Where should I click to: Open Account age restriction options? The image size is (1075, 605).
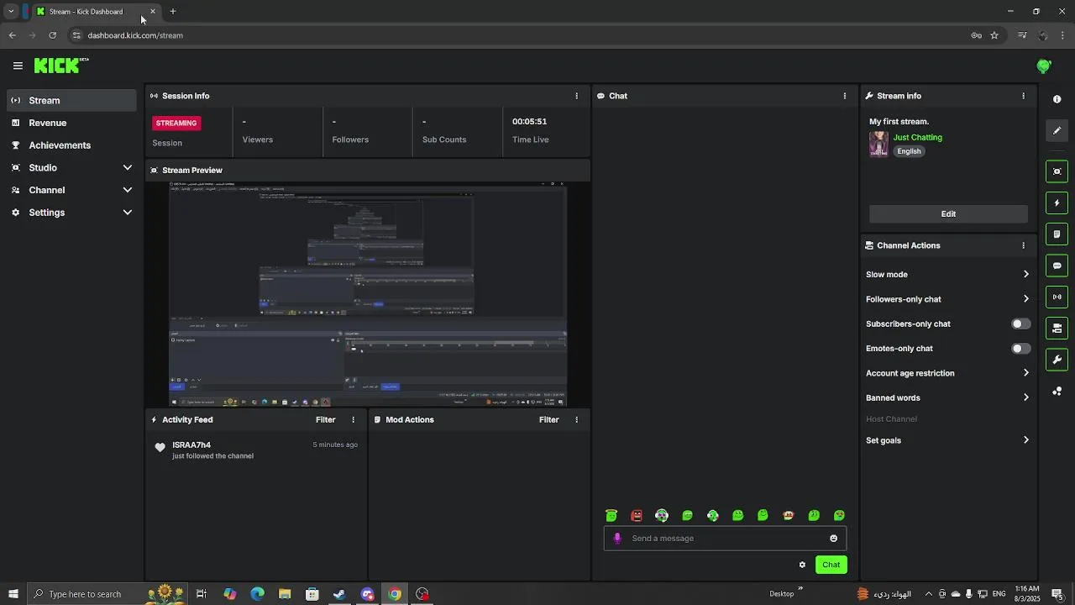click(x=947, y=373)
